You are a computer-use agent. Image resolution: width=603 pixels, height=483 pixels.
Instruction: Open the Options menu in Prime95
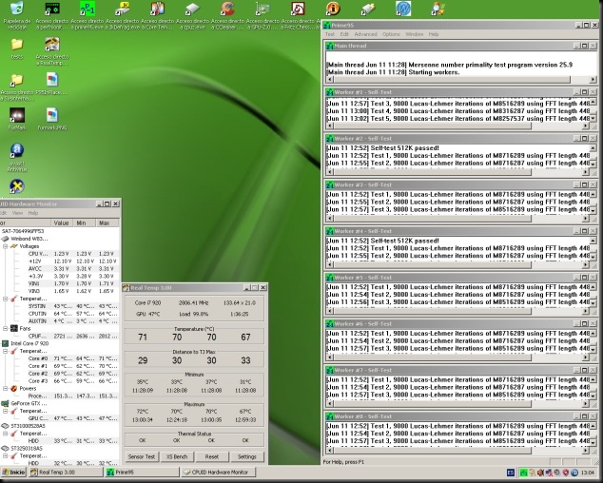click(391, 34)
